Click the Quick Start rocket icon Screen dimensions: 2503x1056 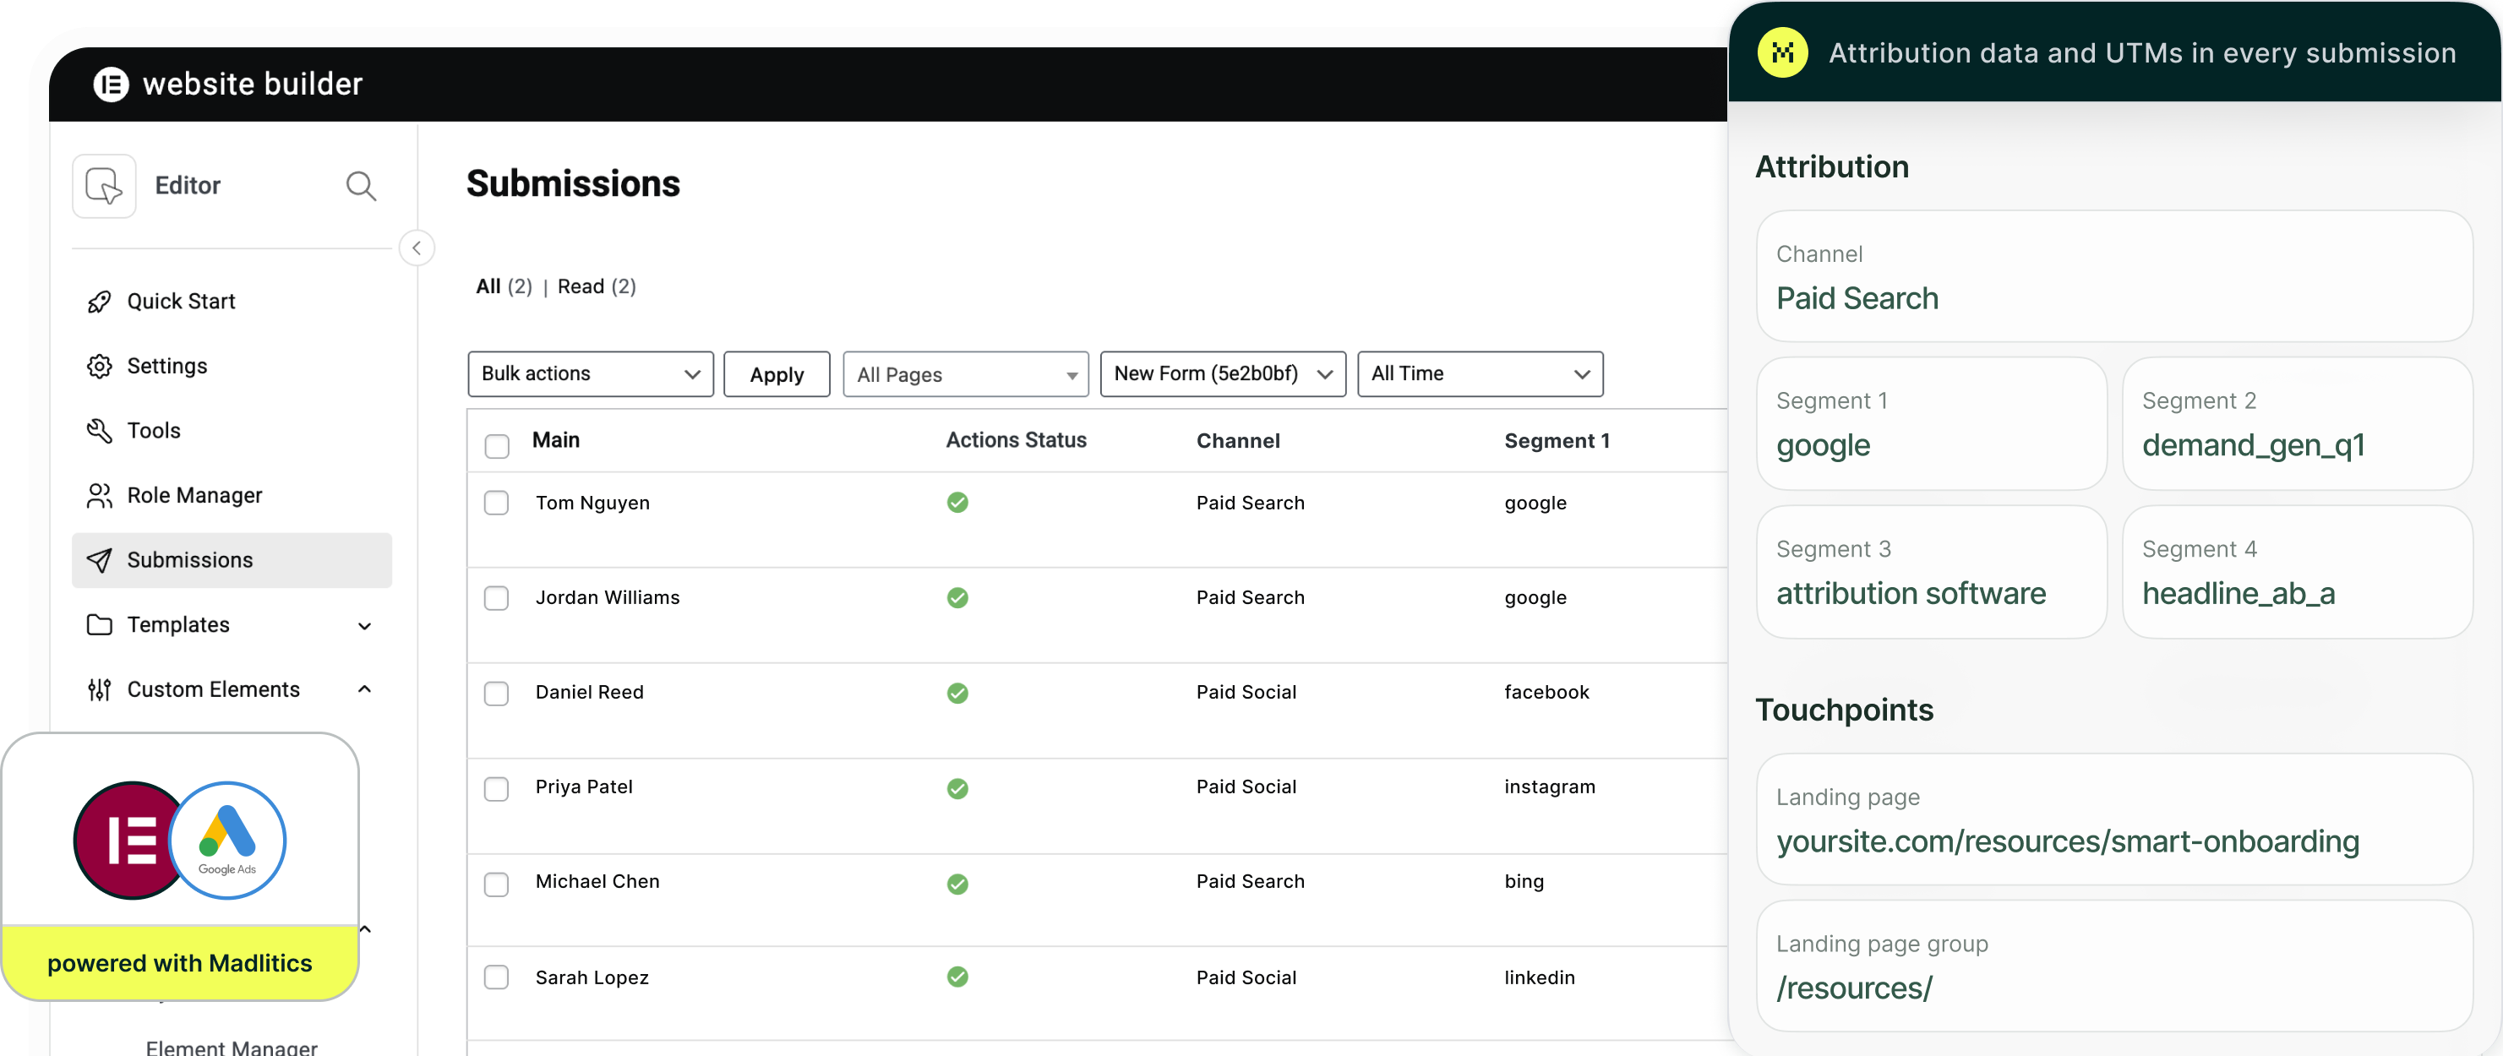[99, 302]
